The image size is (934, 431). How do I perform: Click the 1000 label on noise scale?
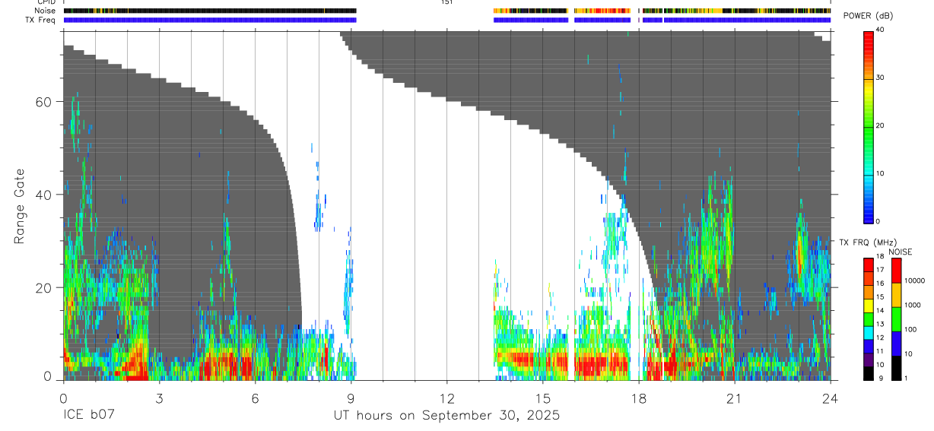[913, 306]
